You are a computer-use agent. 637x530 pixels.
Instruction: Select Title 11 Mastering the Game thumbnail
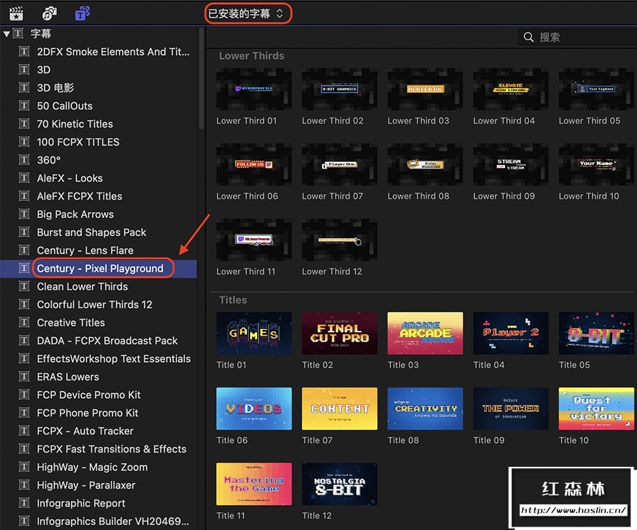254,484
